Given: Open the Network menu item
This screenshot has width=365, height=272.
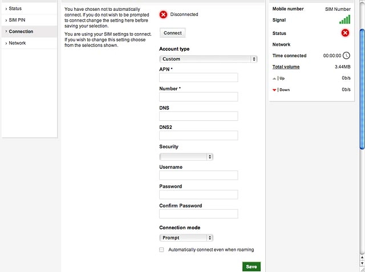Looking at the screenshot, I should pyautogui.click(x=29, y=43).
